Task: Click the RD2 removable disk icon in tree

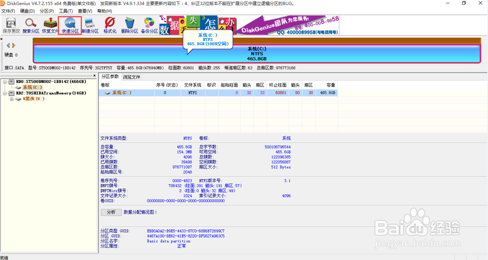Action: pos(11,93)
